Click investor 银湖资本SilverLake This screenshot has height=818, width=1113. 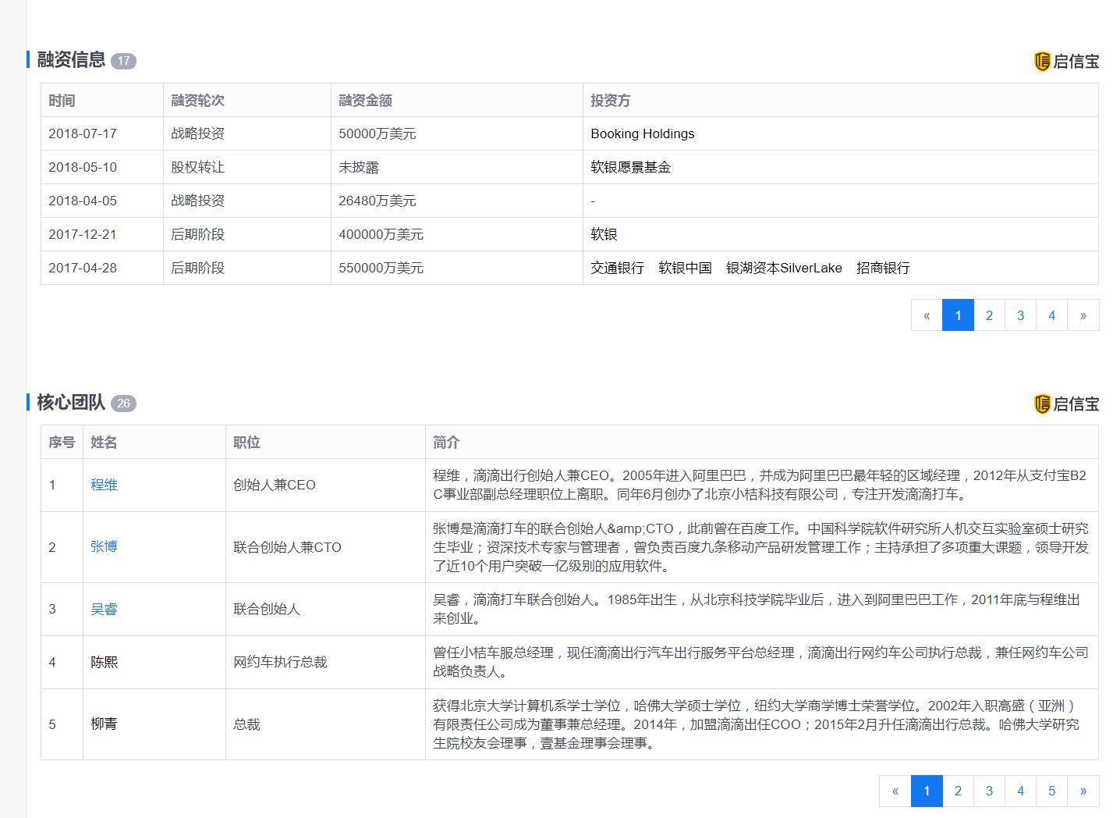point(784,268)
